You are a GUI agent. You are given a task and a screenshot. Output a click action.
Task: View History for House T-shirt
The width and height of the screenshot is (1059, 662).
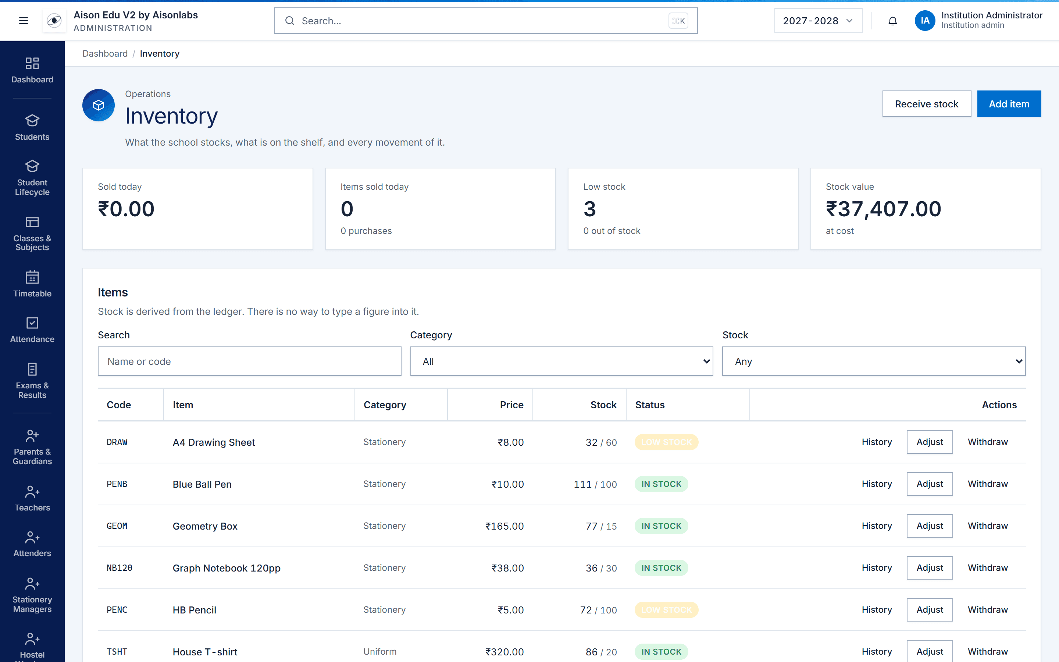pos(877,651)
